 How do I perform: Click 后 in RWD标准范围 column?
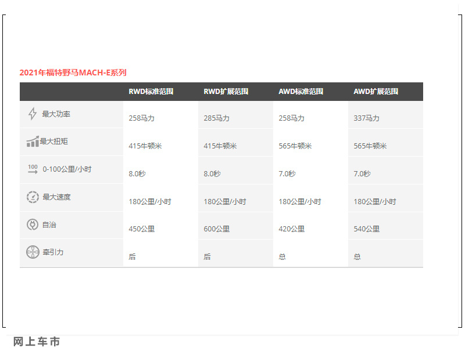pyautogui.click(x=133, y=256)
